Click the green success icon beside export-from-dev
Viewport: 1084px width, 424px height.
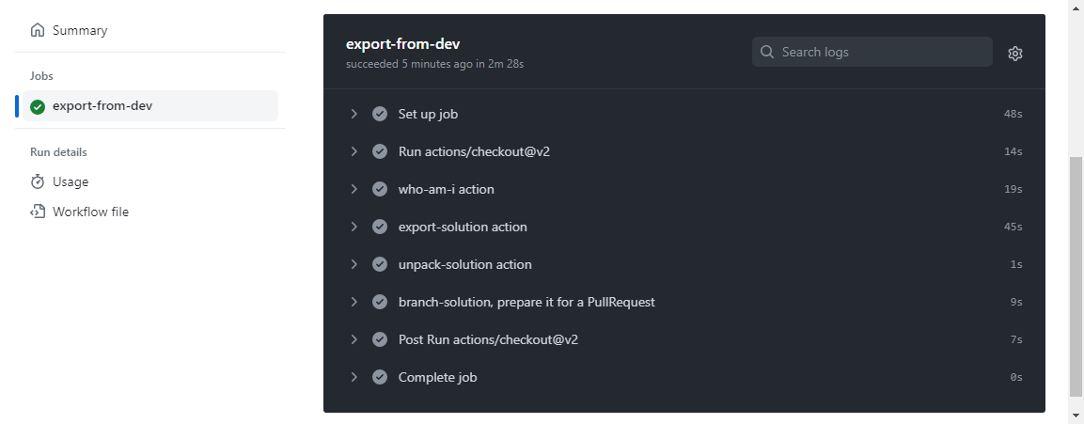tap(38, 106)
